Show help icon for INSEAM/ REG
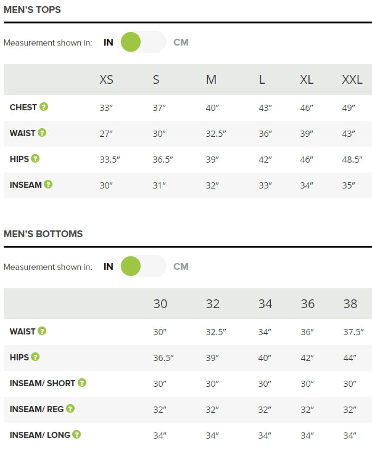The image size is (372, 454). click(70, 408)
